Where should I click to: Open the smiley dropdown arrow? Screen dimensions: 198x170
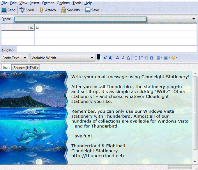tap(176, 58)
